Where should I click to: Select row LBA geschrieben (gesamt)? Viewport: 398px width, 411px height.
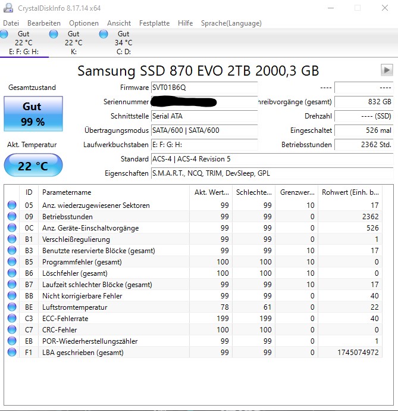[193, 352]
